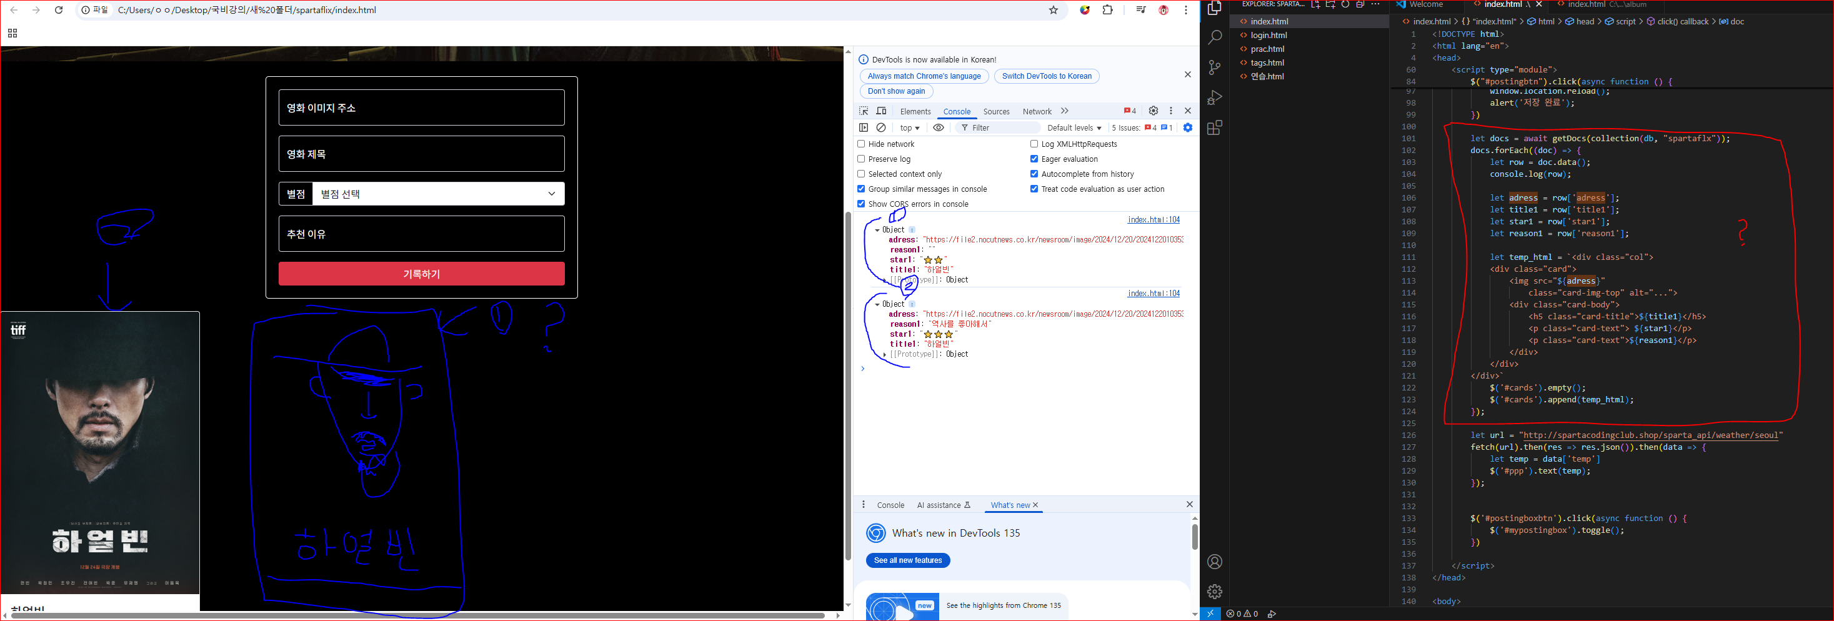Open the Chrome extensions puzzle icon
Viewport: 1834px width, 621px height.
[x=1108, y=10]
